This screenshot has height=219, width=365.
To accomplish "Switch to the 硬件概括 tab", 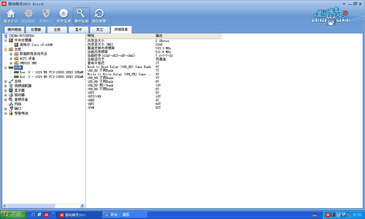I will pyautogui.click(x=14, y=30).
